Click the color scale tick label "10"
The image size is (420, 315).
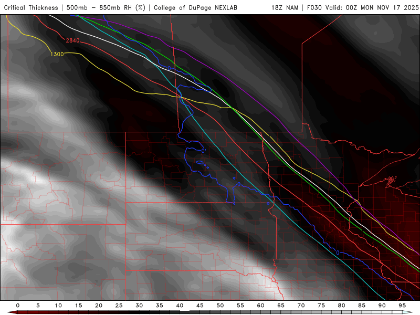pos(58,306)
